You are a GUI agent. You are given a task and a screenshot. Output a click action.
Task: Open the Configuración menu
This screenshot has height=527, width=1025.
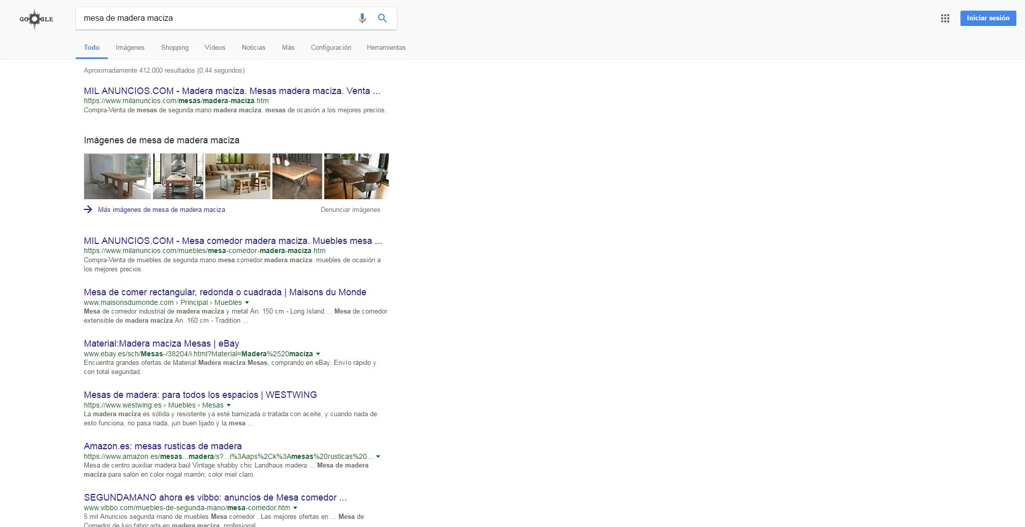tap(331, 47)
